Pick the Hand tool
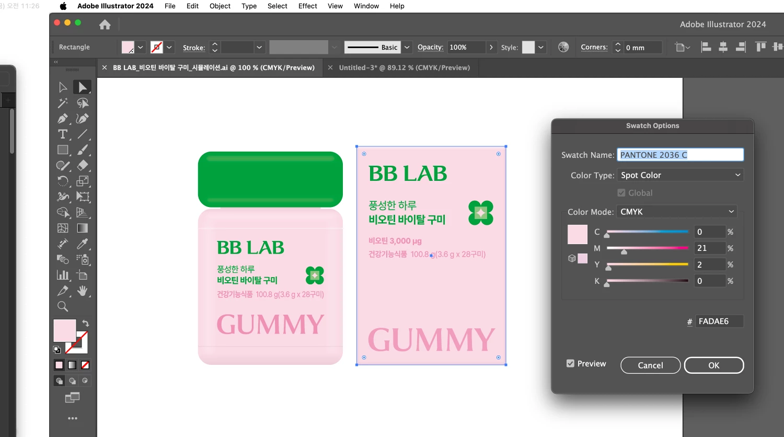Screen dimensions: 784x437 pos(83,291)
